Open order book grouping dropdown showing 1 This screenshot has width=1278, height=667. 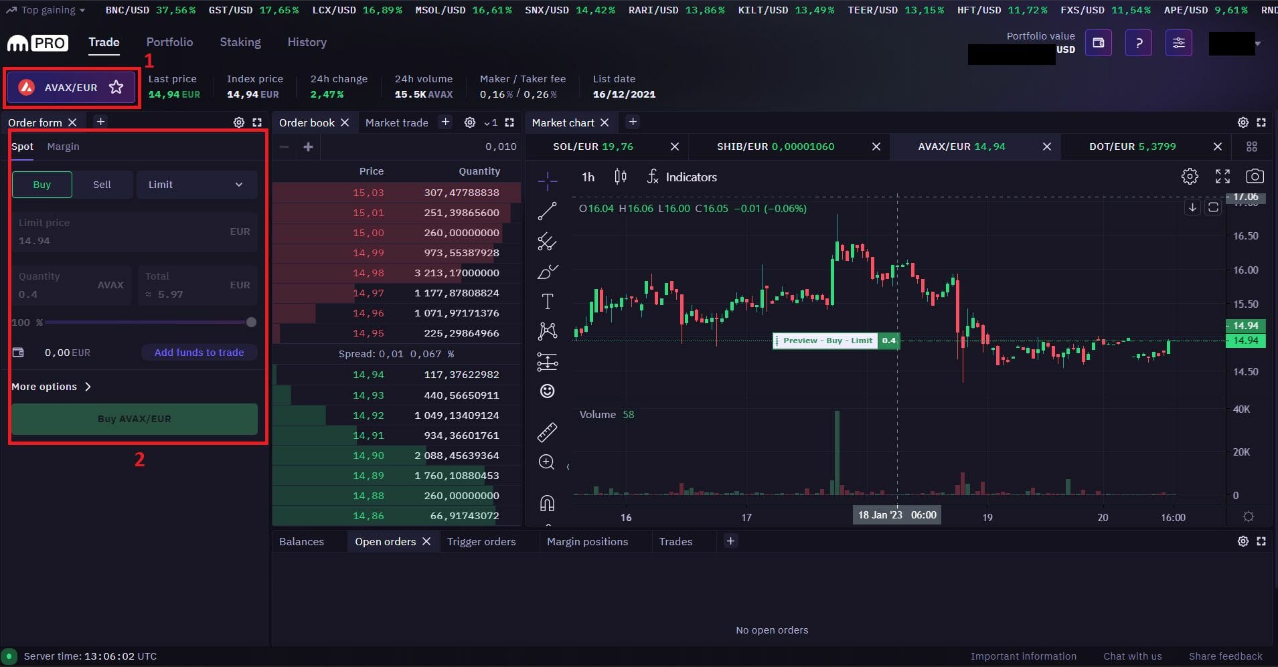(491, 122)
